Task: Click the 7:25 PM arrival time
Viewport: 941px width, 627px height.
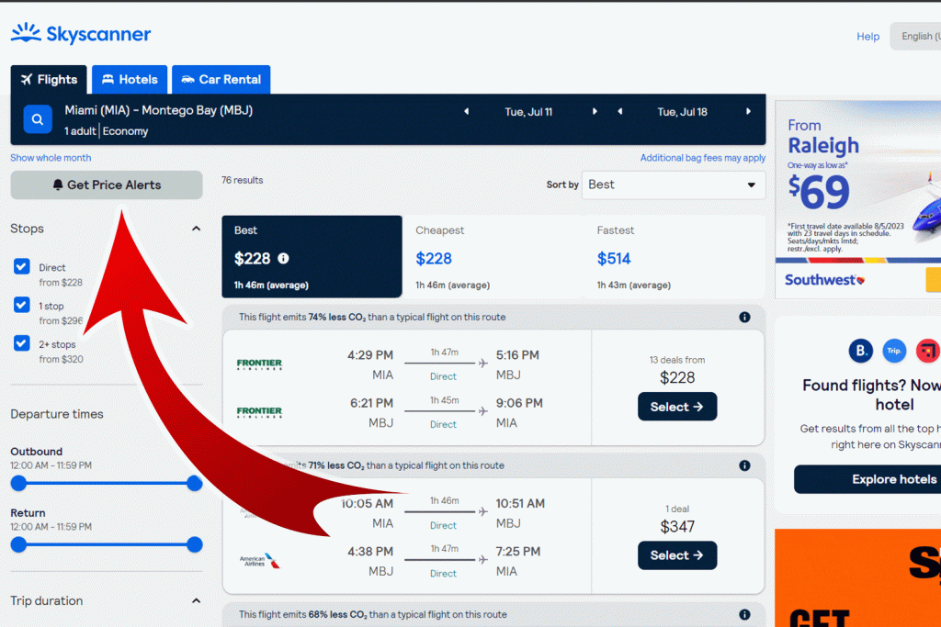Action: [518, 552]
